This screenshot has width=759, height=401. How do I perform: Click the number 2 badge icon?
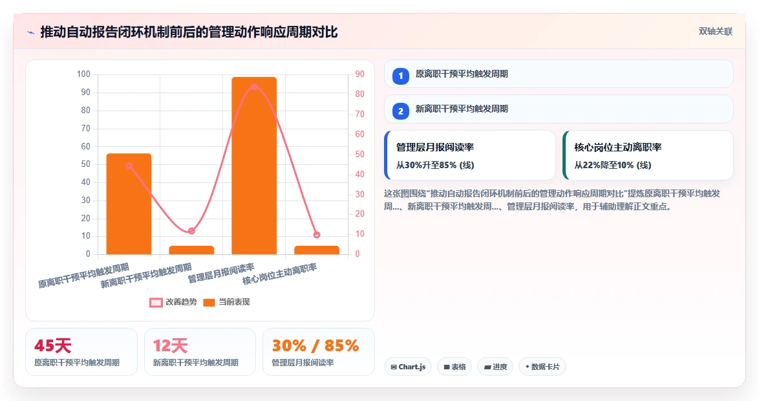400,111
